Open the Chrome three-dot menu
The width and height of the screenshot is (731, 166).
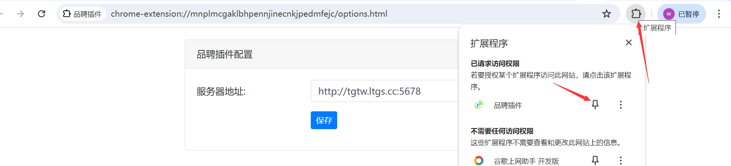(719, 14)
